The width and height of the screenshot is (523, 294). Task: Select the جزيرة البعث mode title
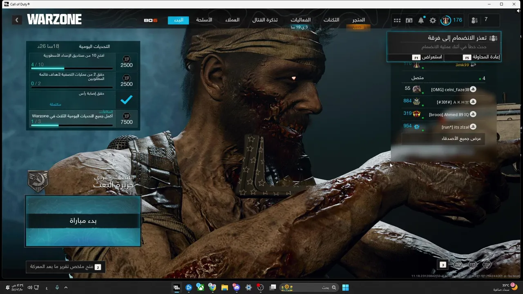tap(114, 185)
